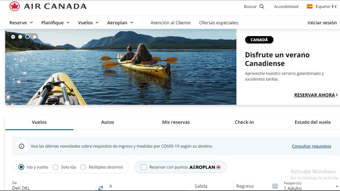Click the Salida date field

(x=212, y=186)
